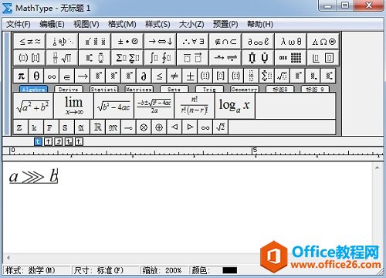
Task: Insert the sqrt(a²+b²) expression
Action: click(x=33, y=106)
